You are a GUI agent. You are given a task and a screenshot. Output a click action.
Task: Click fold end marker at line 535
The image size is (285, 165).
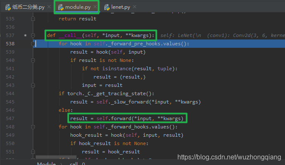33,19
